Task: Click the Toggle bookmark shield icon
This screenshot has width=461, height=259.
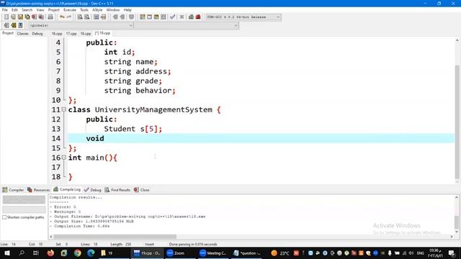Action: (131, 17)
